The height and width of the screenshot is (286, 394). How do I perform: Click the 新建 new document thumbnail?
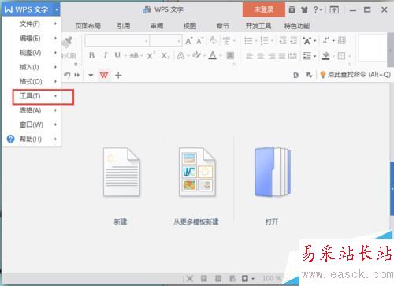pyautogui.click(x=121, y=172)
